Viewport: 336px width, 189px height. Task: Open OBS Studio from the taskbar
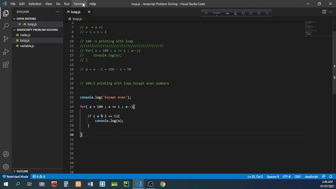pos(151,184)
